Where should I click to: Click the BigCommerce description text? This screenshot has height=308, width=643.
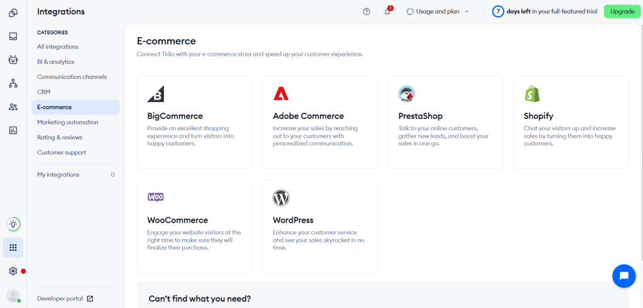(191, 136)
